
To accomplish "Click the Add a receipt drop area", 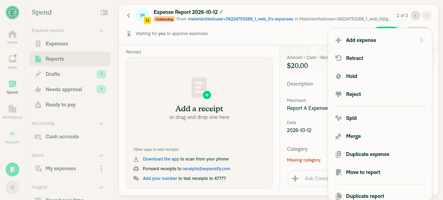I will (199, 123).
